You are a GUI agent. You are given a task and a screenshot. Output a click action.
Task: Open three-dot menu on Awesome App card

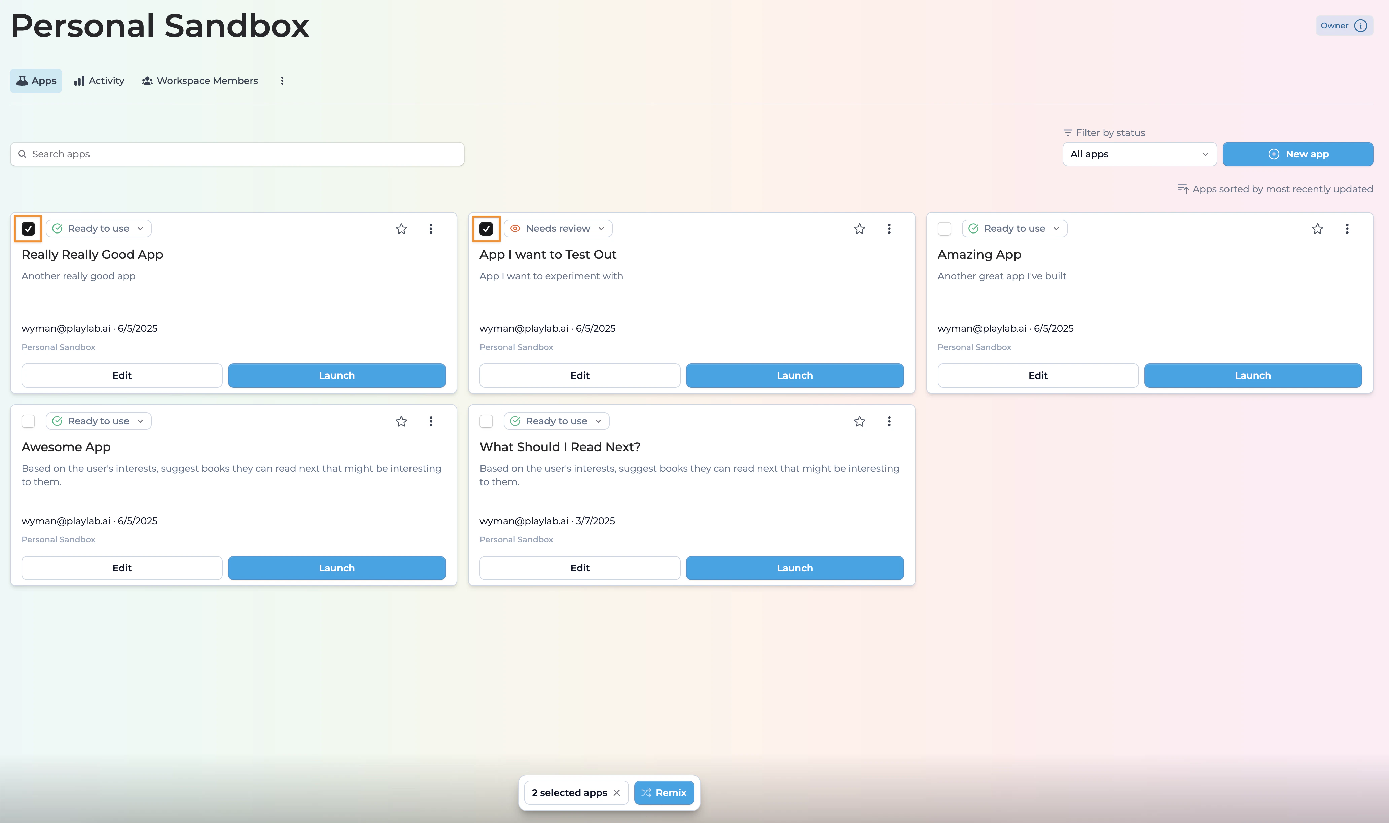pyautogui.click(x=430, y=421)
